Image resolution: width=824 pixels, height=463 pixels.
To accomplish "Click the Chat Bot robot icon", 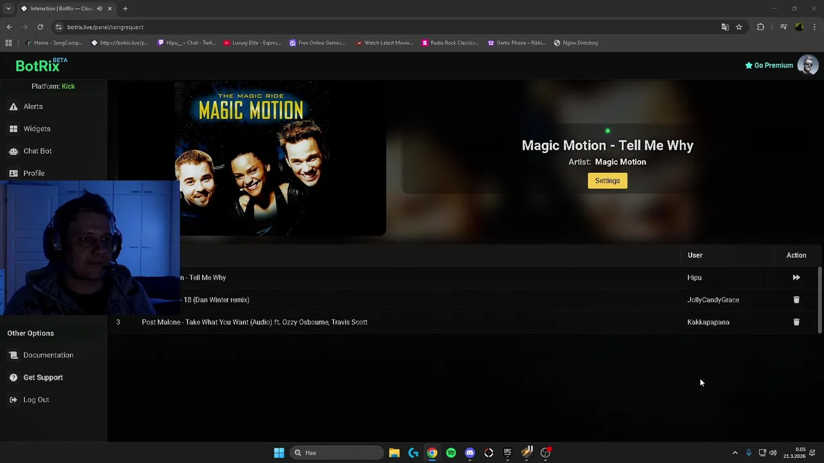I will pyautogui.click(x=14, y=151).
